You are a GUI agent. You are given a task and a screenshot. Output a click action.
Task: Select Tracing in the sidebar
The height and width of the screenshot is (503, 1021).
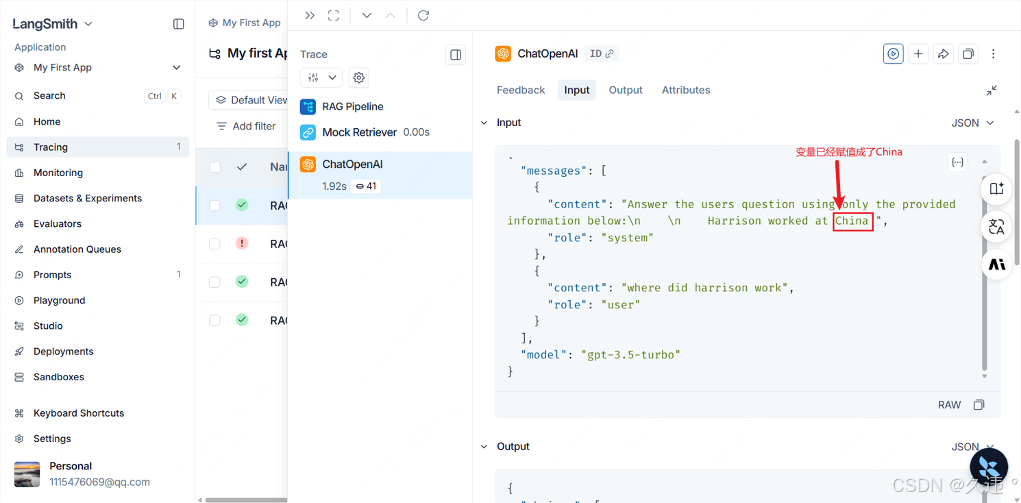(x=98, y=147)
